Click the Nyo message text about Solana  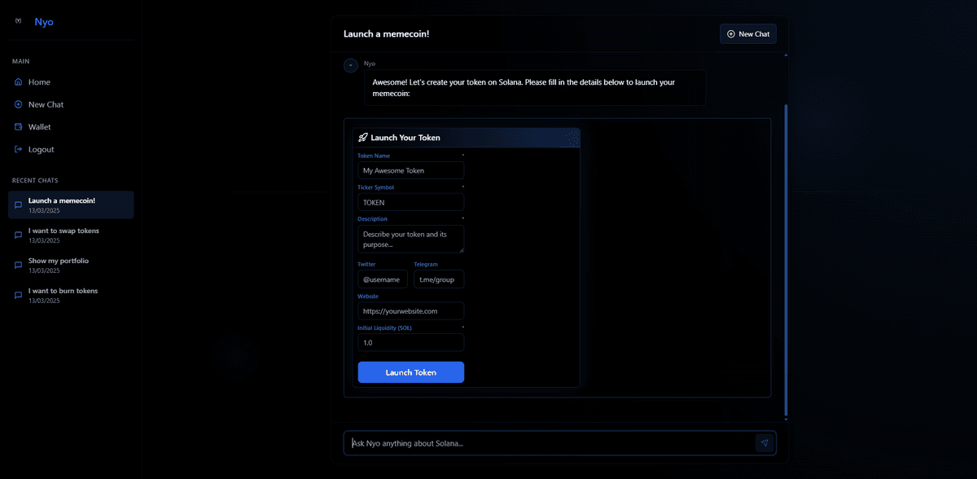pyautogui.click(x=524, y=88)
